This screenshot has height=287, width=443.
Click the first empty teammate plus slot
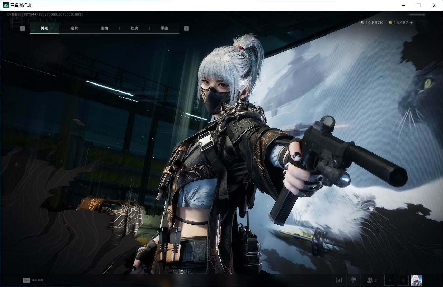389,280
